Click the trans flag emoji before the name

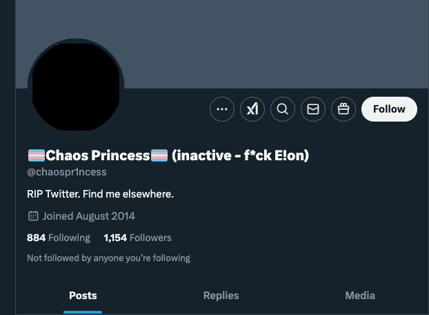tap(36, 155)
